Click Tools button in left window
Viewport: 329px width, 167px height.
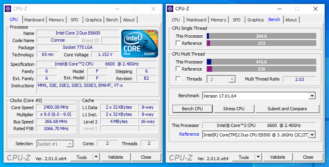(82, 157)
